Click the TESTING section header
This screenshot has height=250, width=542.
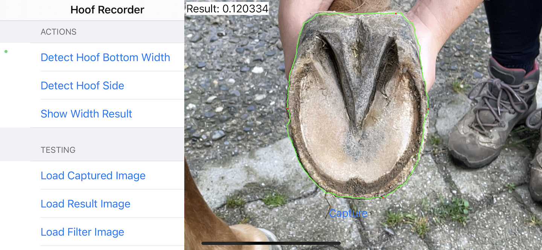pyautogui.click(x=58, y=150)
